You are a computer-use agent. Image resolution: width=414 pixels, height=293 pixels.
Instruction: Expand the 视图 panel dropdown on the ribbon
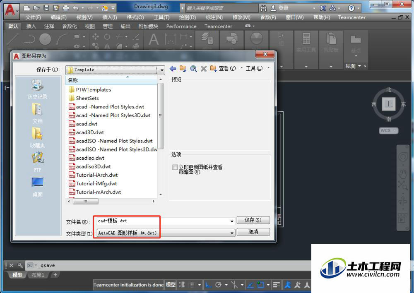click(360, 66)
